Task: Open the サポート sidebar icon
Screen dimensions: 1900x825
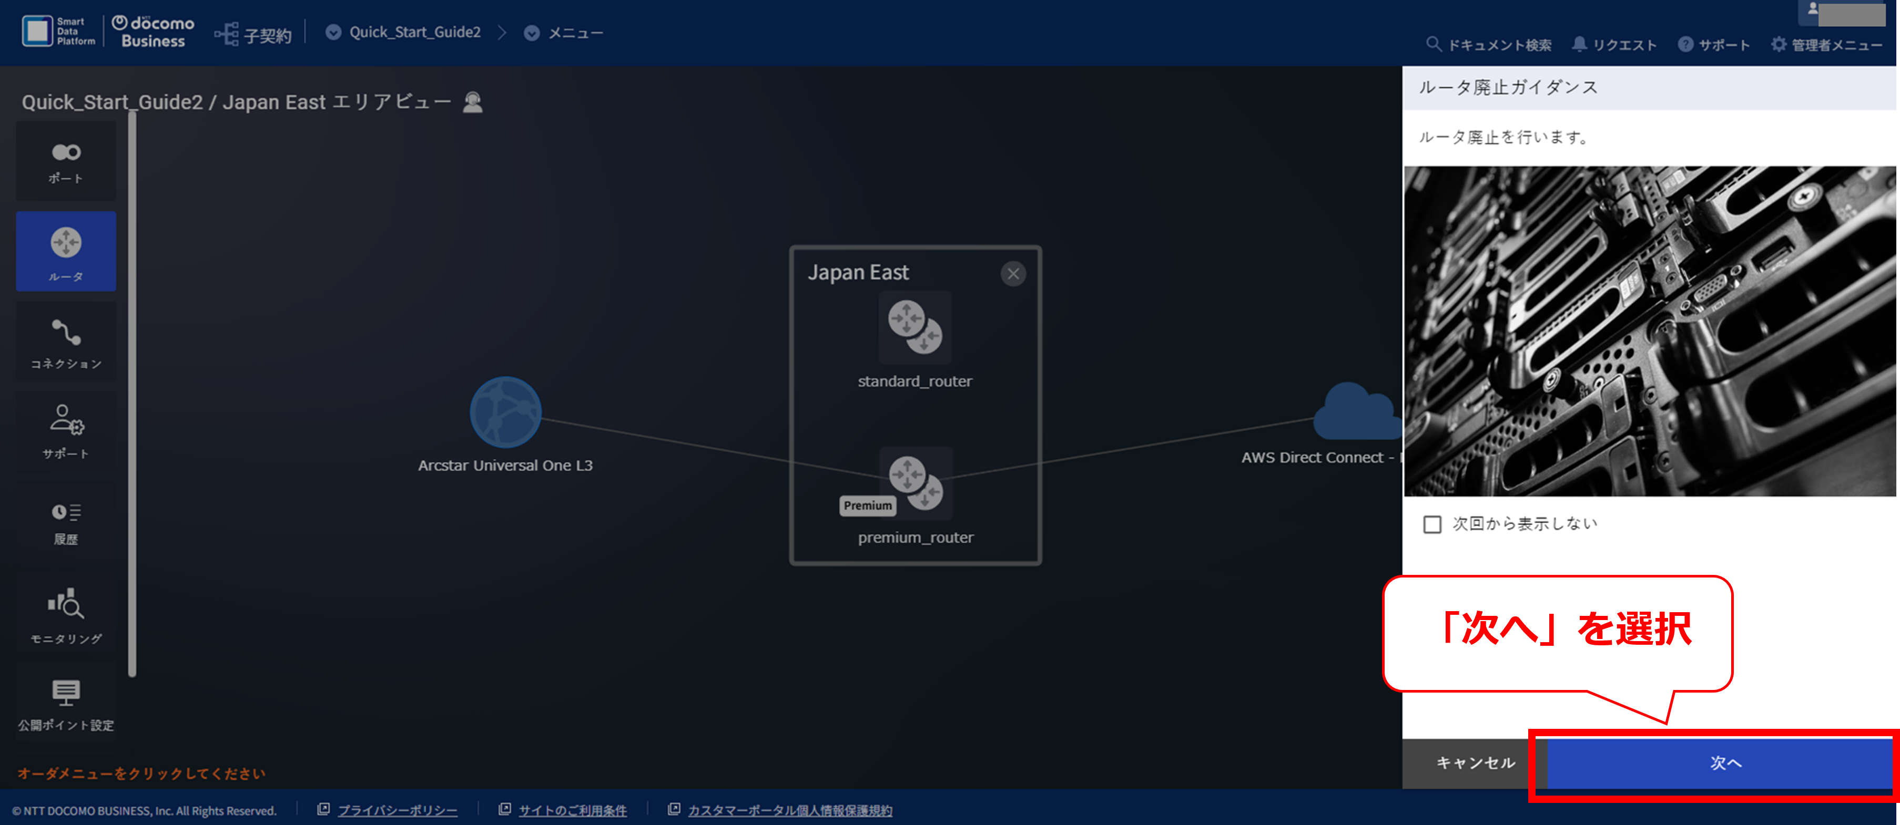Action: point(66,432)
